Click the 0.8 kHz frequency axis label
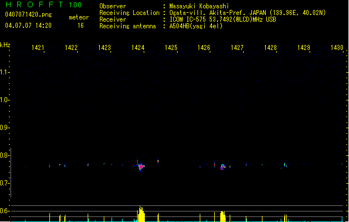Image resolution: width=349 pixels, height=222 pixels. pyautogui.click(x=4, y=155)
